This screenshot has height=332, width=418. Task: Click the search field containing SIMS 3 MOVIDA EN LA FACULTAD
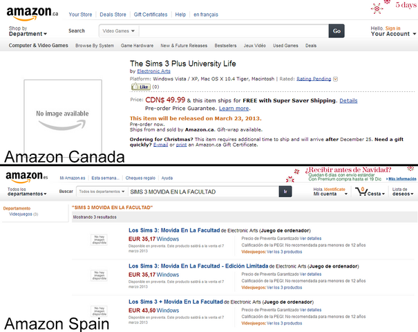pyautogui.click(x=203, y=192)
